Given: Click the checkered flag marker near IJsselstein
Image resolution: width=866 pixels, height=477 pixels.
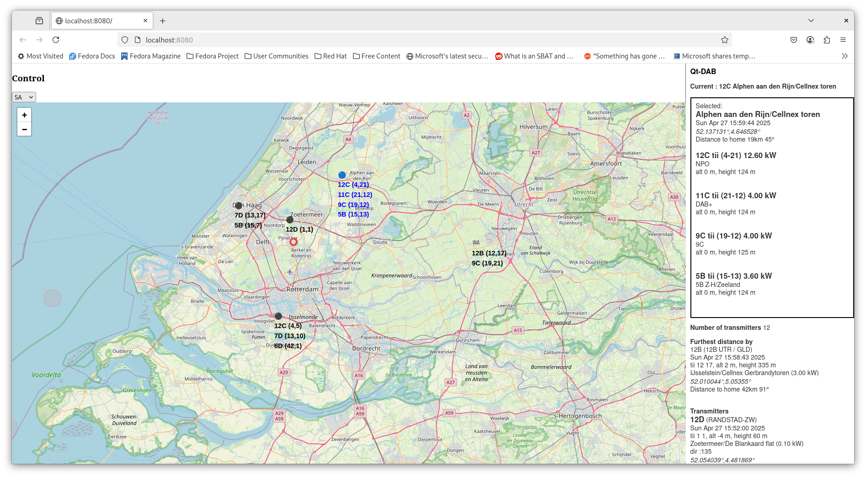Looking at the screenshot, I should pos(476,243).
